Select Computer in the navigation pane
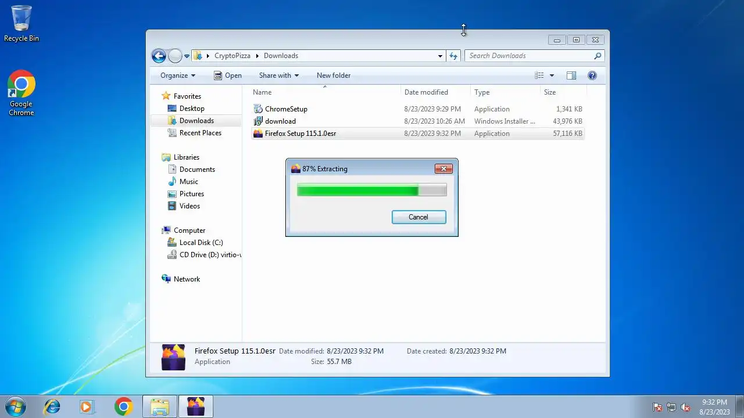744x418 pixels. pos(189,230)
